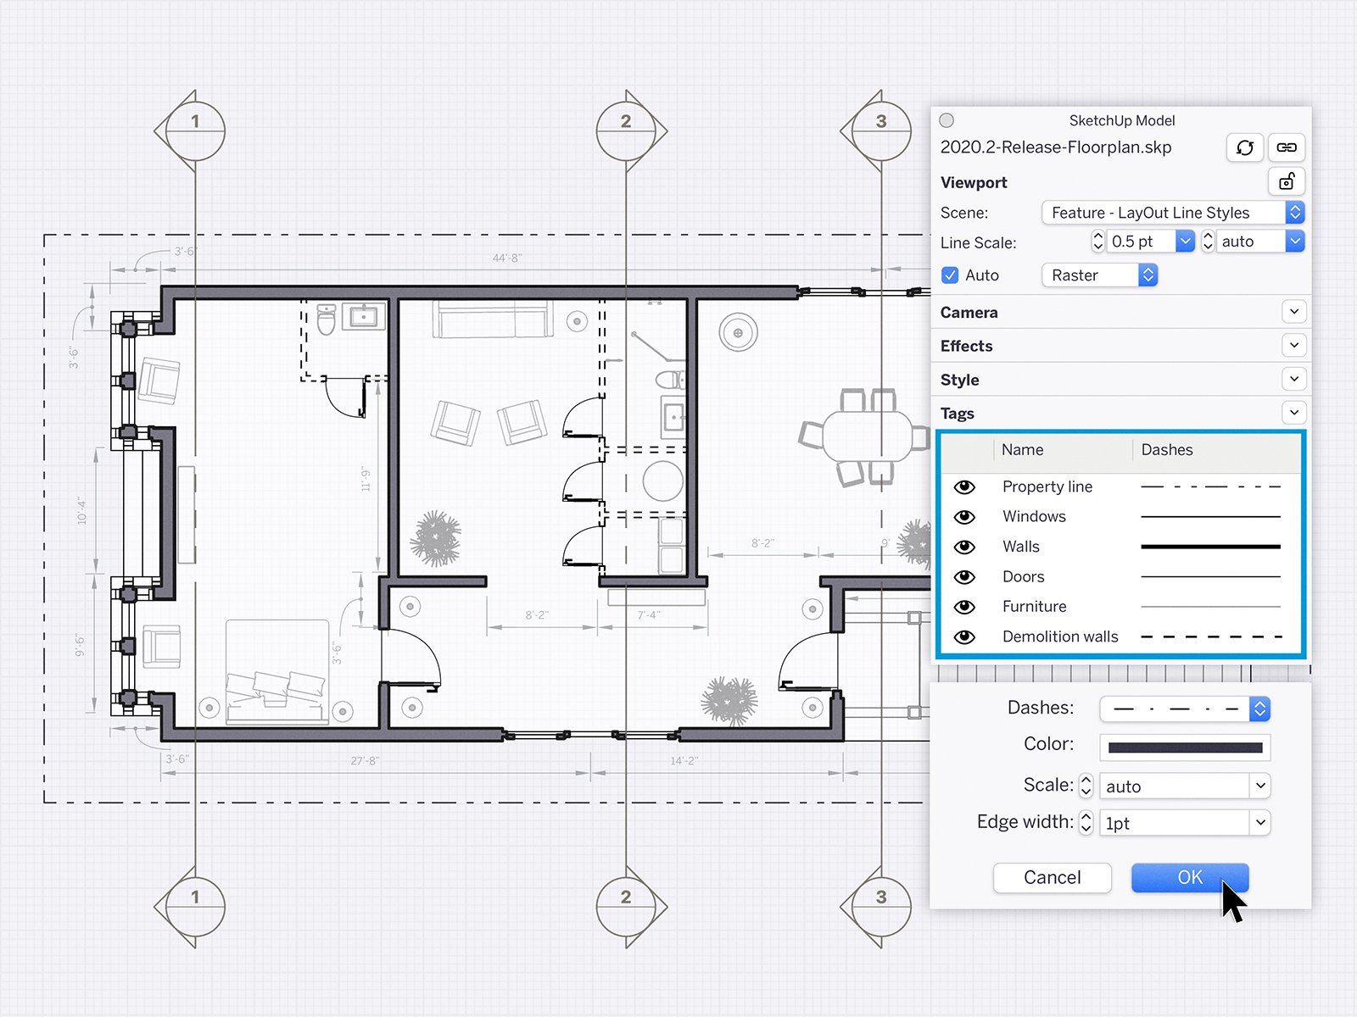The image size is (1357, 1017).
Task: Expand the Camera section
Action: click(x=1294, y=312)
